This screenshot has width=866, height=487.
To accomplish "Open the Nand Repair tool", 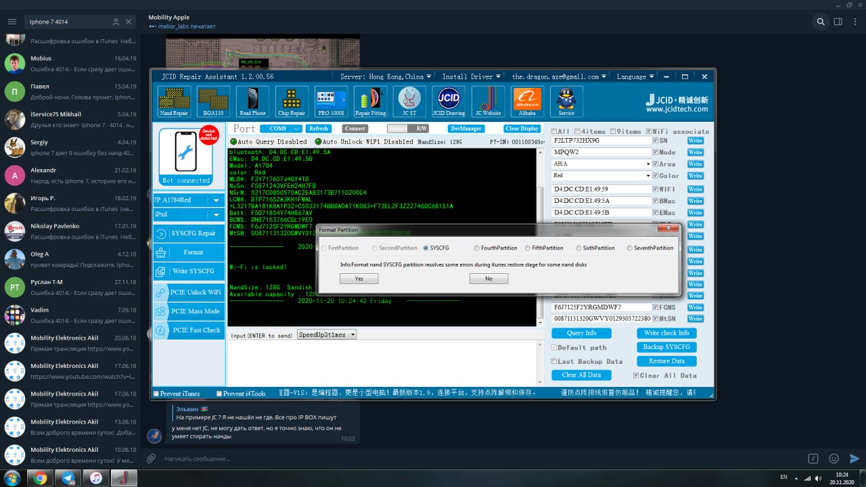I will tap(174, 101).
